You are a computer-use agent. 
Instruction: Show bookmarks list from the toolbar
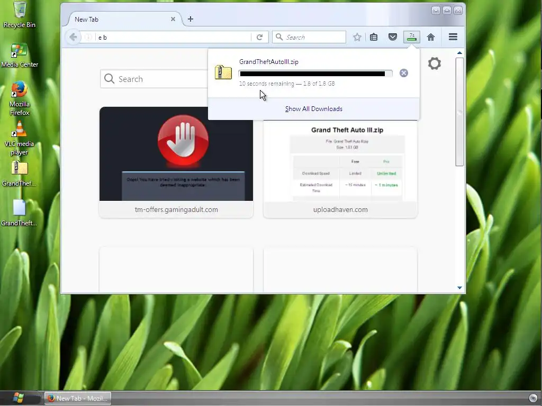[374, 37]
